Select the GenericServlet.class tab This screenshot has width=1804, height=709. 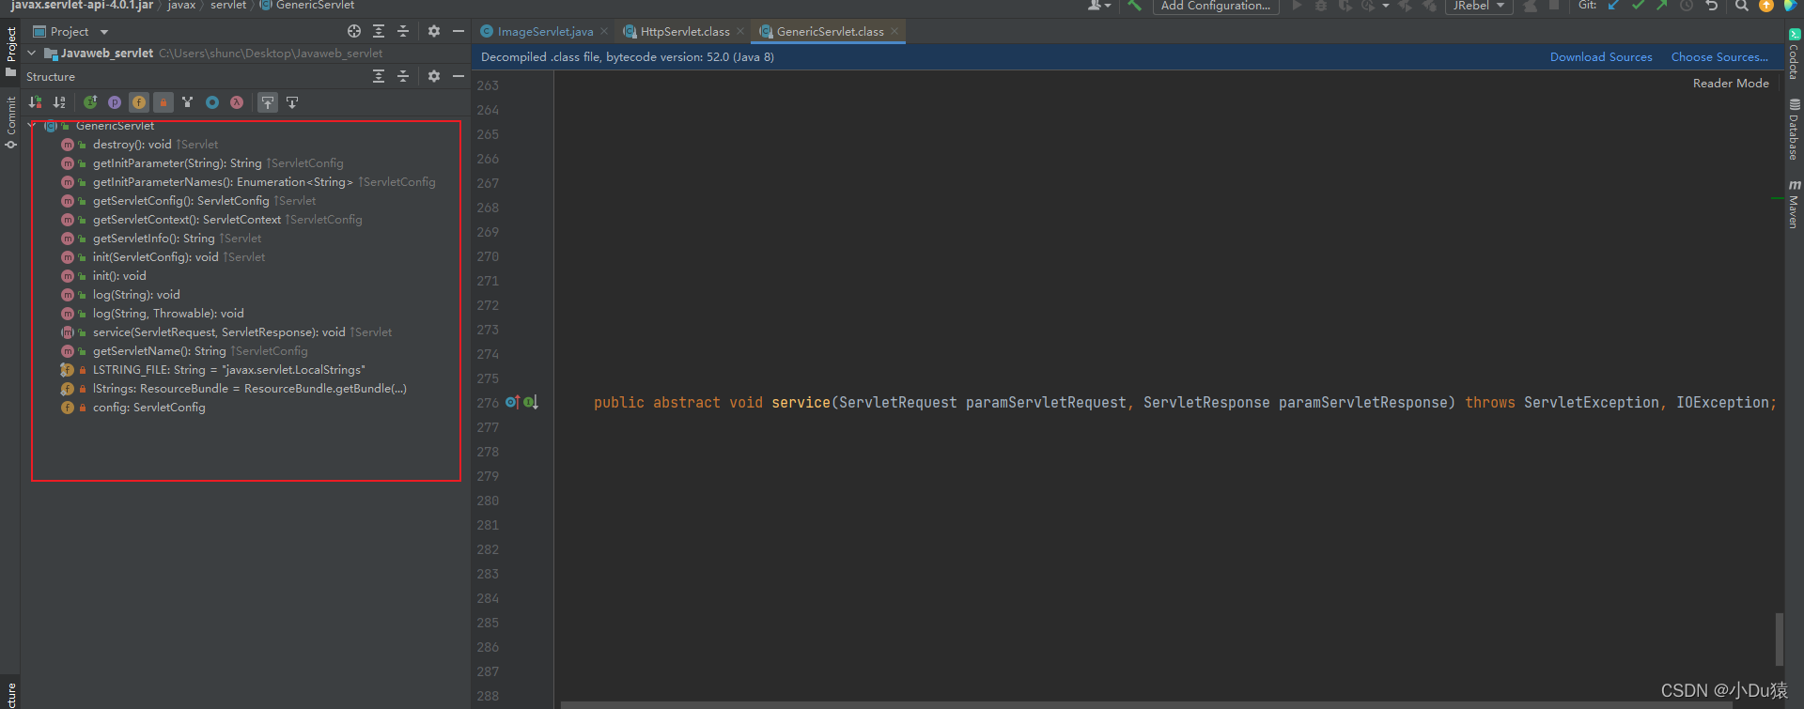(830, 31)
